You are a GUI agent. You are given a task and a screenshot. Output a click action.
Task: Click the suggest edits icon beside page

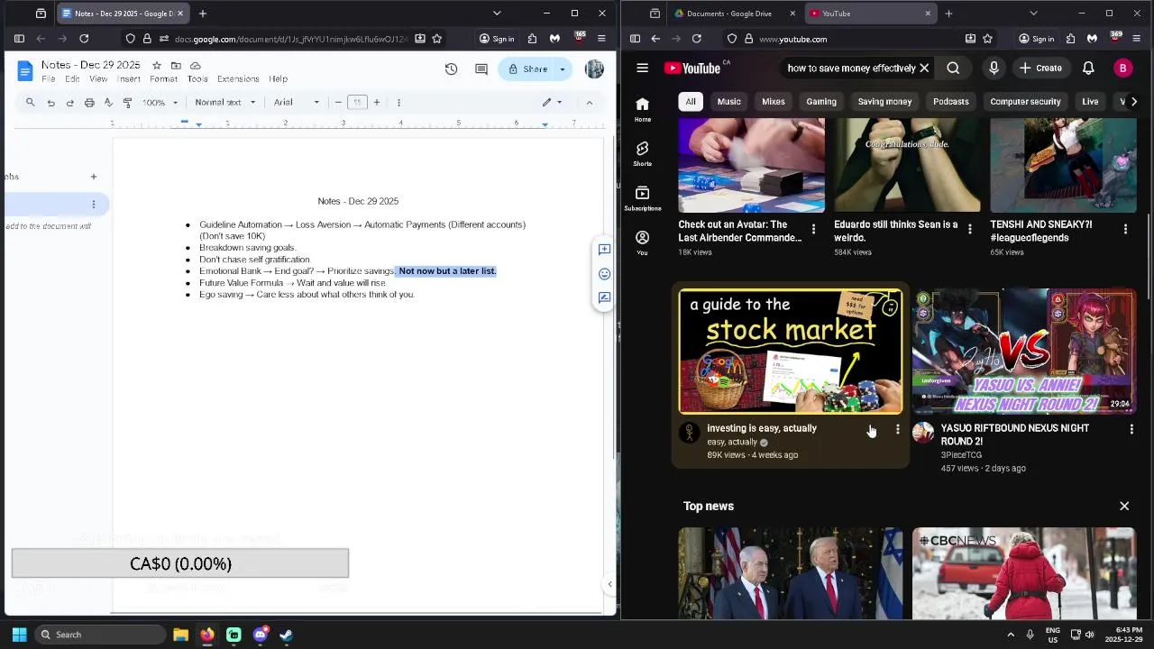tap(604, 297)
